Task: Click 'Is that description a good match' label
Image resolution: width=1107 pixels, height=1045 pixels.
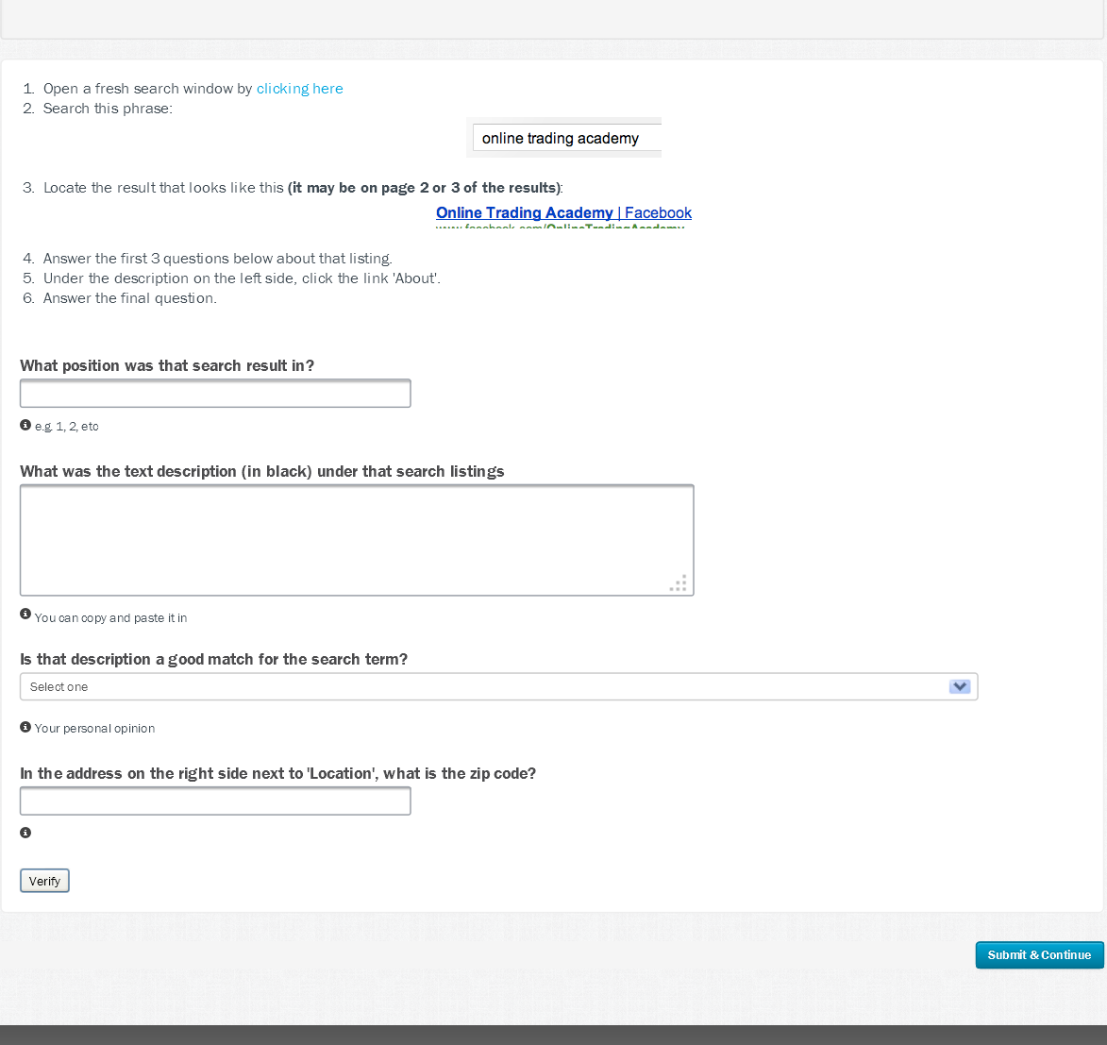Action: (x=213, y=660)
